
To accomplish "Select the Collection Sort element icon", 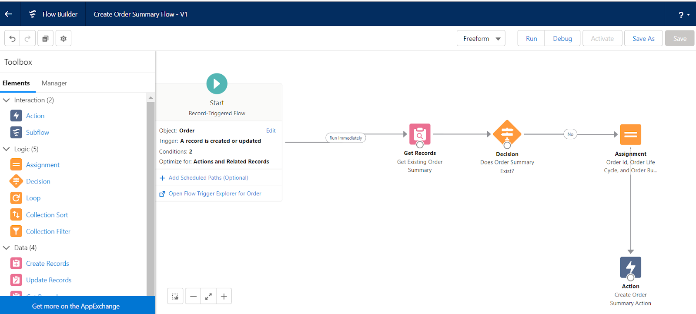I will click(x=16, y=215).
